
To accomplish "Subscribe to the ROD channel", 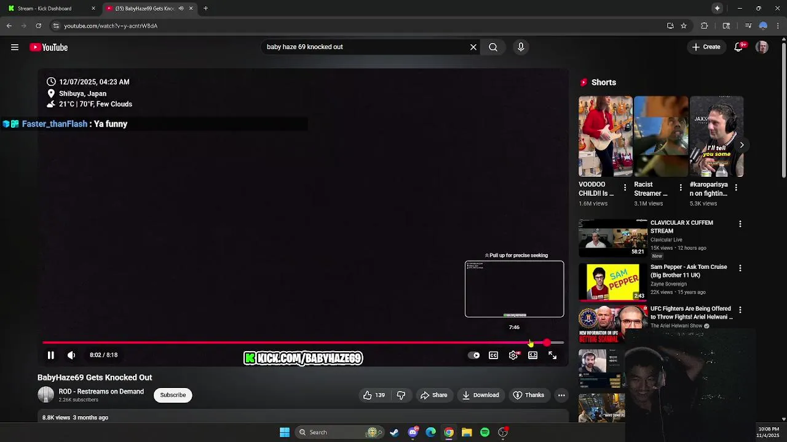I will tap(173, 395).
